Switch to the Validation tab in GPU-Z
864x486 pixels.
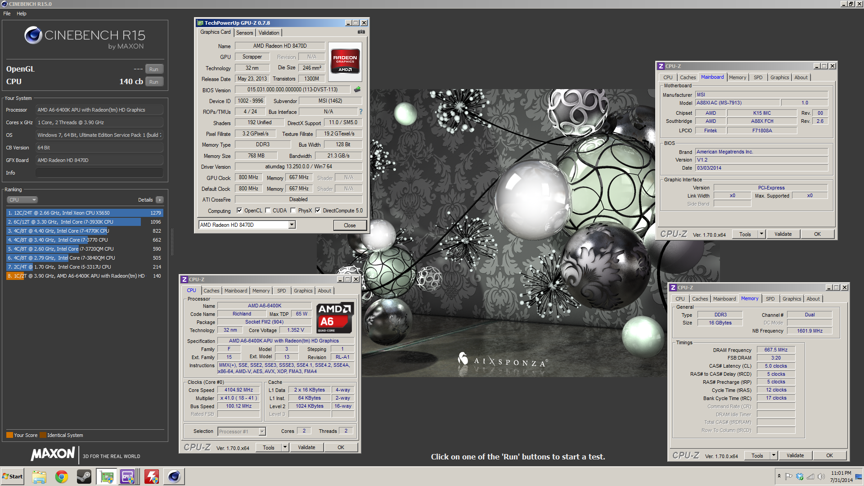[x=269, y=33]
